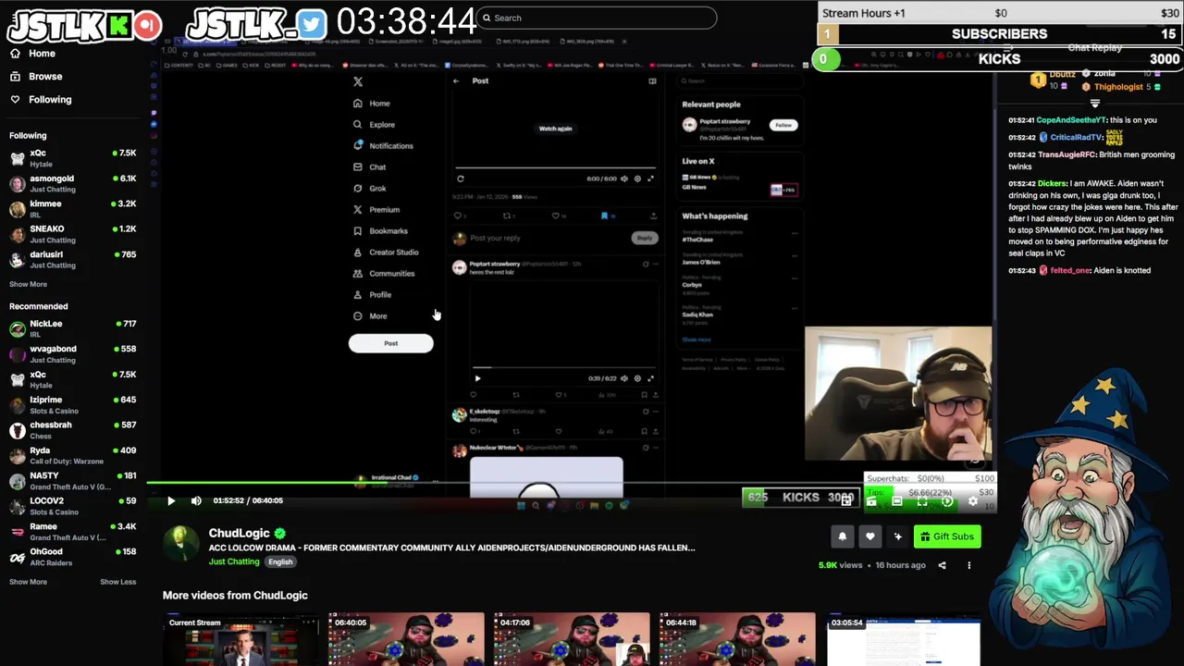
Task: Open Bookmarks in embedded X sidebar
Action: pyautogui.click(x=380, y=231)
